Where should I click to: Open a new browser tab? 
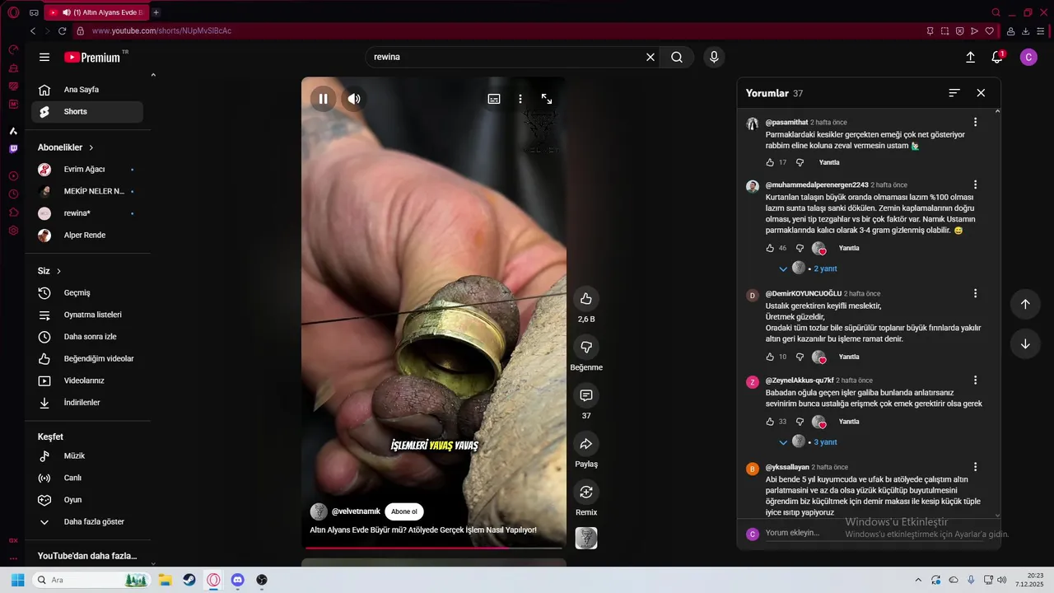pos(156,12)
